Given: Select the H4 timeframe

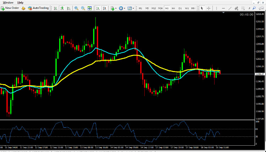Looking at the screenshot, I should [x=173, y=8].
